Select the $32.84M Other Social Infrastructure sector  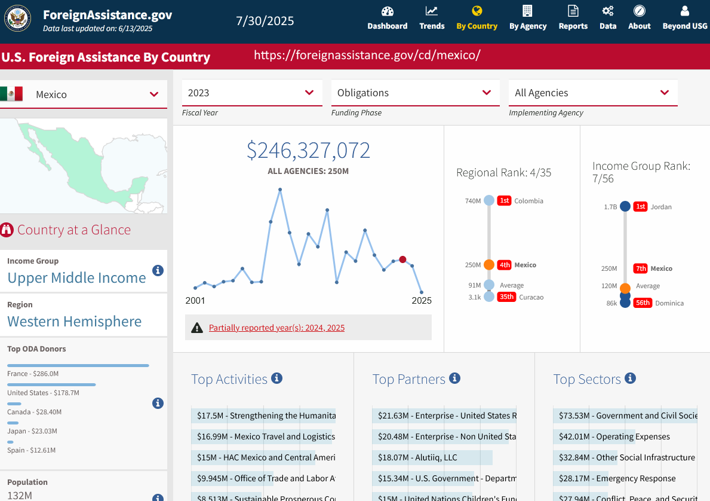pos(625,457)
